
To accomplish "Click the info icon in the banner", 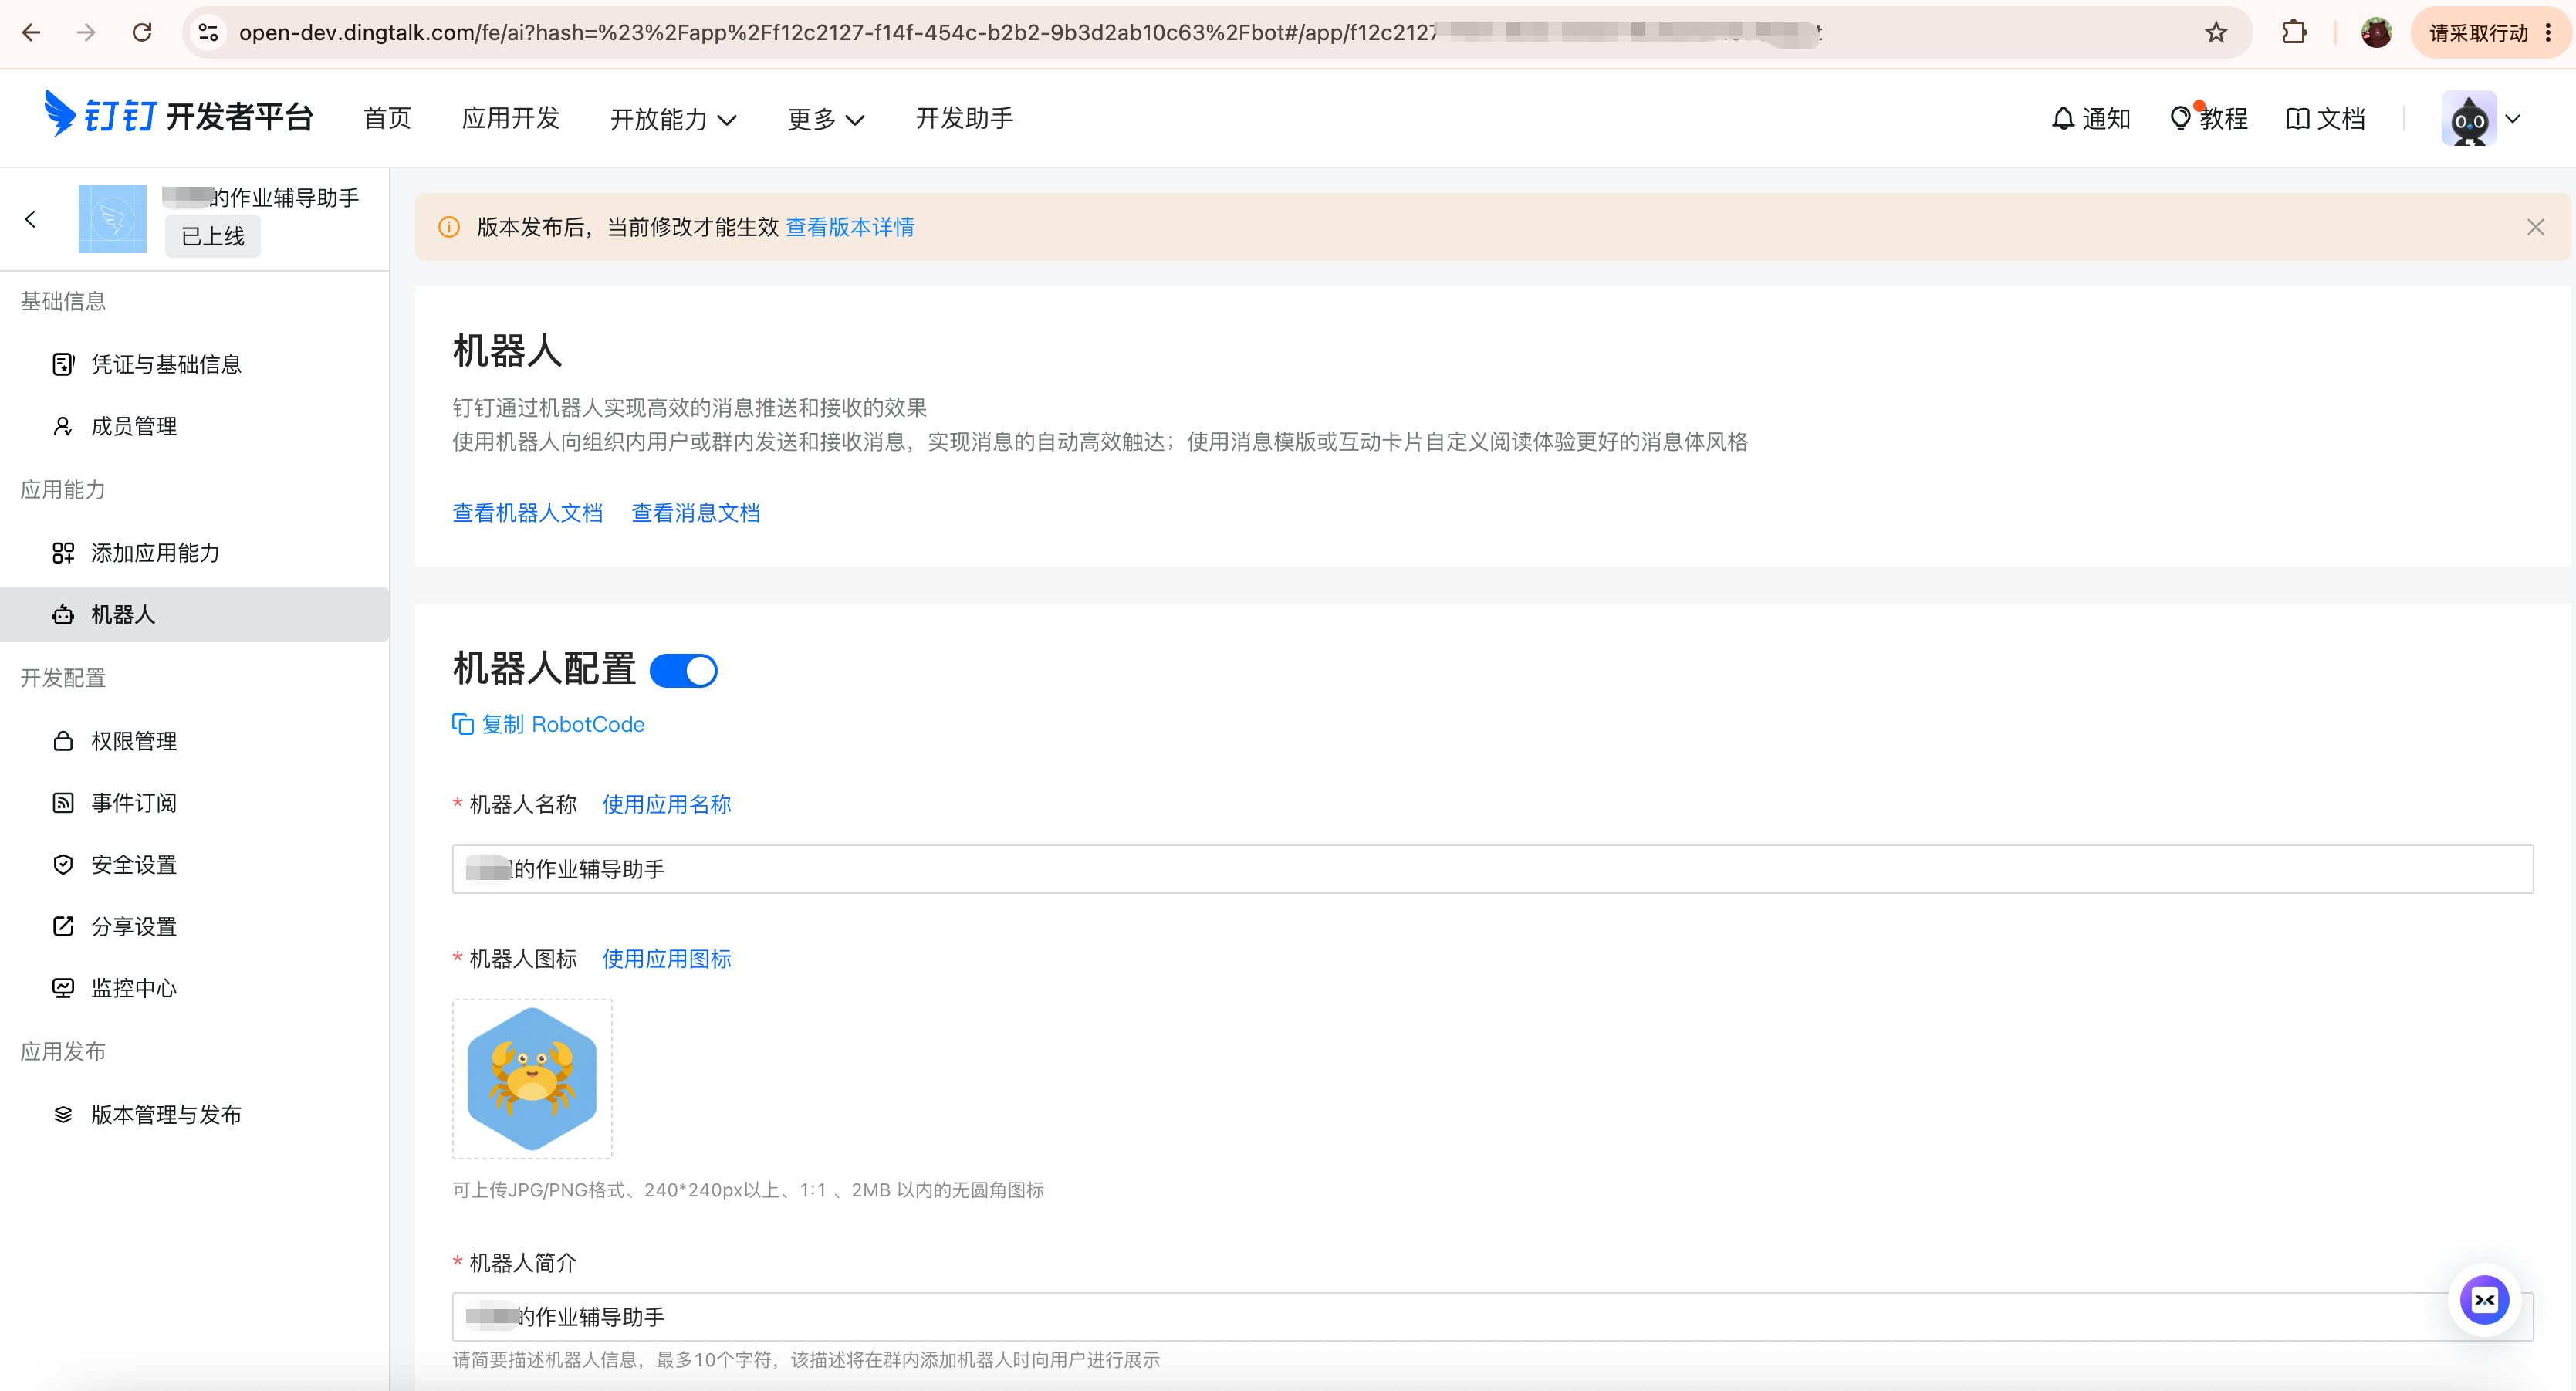I will [x=449, y=227].
